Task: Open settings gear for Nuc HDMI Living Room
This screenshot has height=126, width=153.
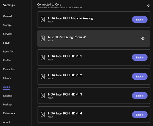Action: tap(143, 39)
